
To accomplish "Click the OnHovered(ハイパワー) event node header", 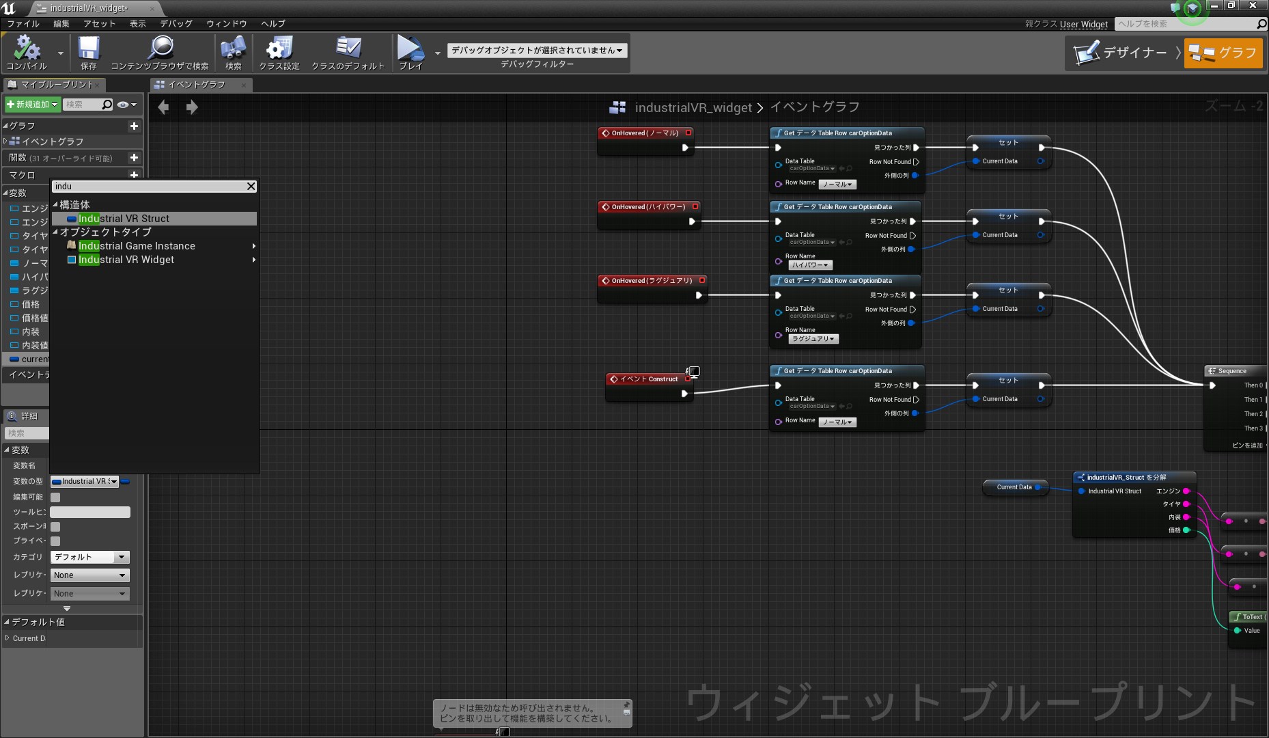I will (x=649, y=207).
